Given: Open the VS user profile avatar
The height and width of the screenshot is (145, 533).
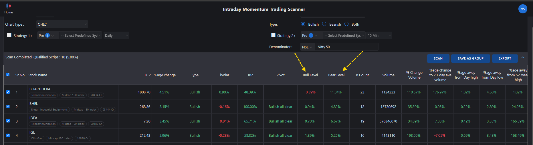Looking at the screenshot, I should [x=523, y=9].
